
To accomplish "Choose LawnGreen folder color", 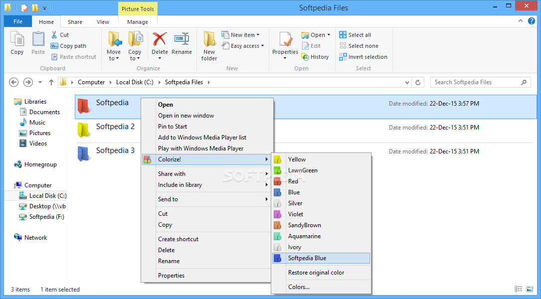I will pyautogui.click(x=321, y=170).
